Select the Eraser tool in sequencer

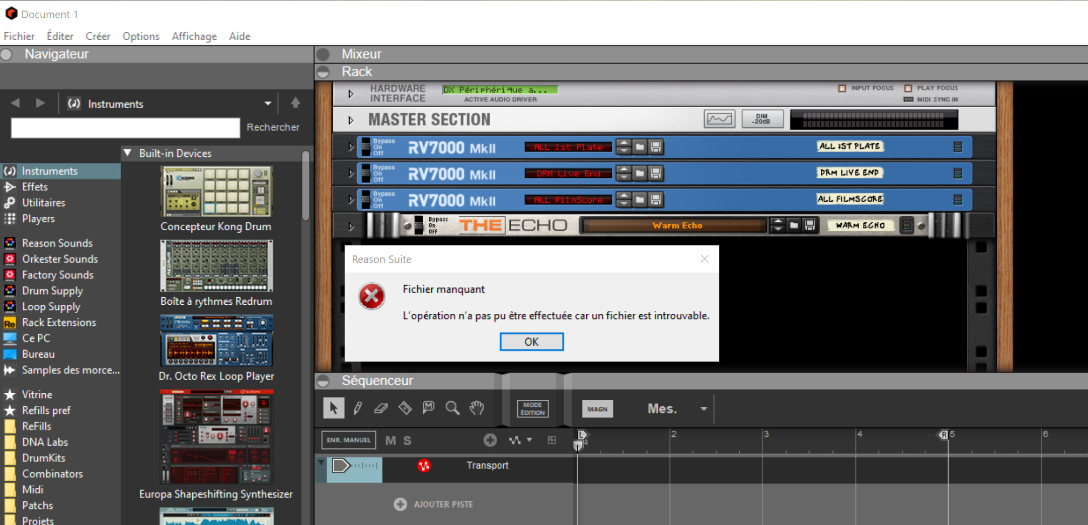coord(381,408)
